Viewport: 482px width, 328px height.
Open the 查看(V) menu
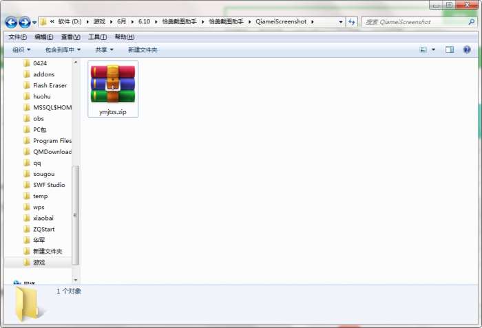click(x=71, y=37)
